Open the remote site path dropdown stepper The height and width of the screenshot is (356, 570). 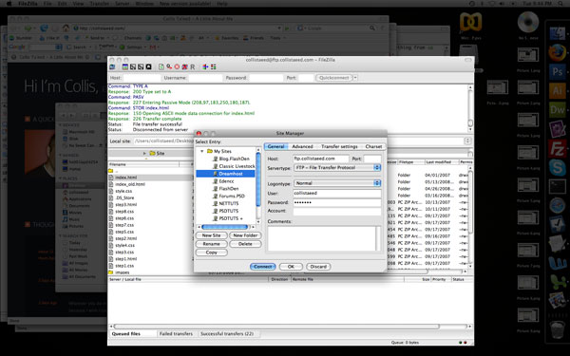click(467, 141)
